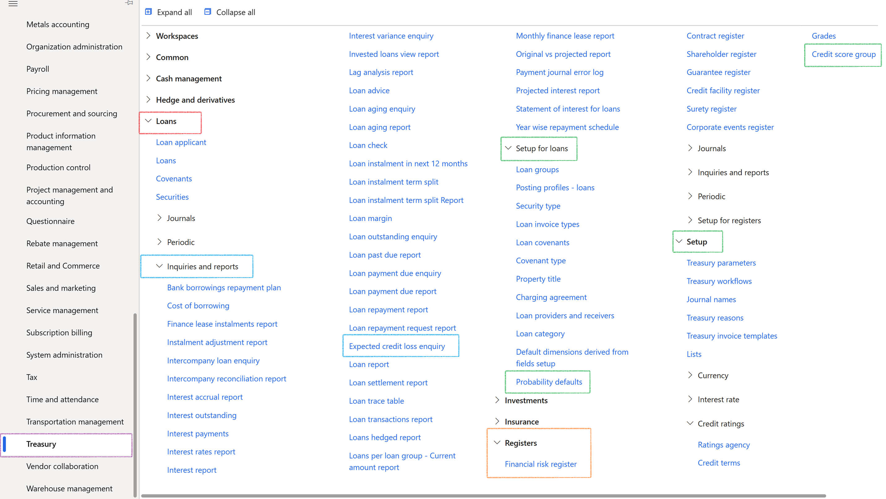Click the hamburger menu icon
This screenshot has height=499, width=886.
(13, 4)
